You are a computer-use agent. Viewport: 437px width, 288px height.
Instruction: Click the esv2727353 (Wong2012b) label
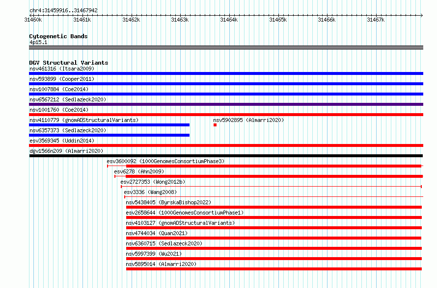[x=153, y=182]
